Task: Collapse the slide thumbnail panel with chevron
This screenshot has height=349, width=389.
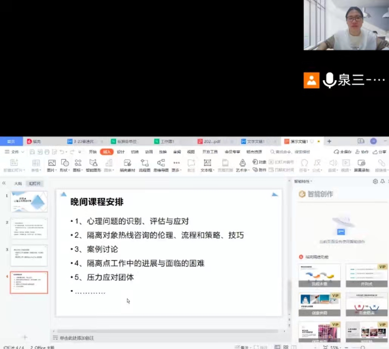Action: (4, 183)
